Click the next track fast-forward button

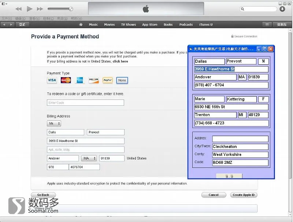[40, 9]
